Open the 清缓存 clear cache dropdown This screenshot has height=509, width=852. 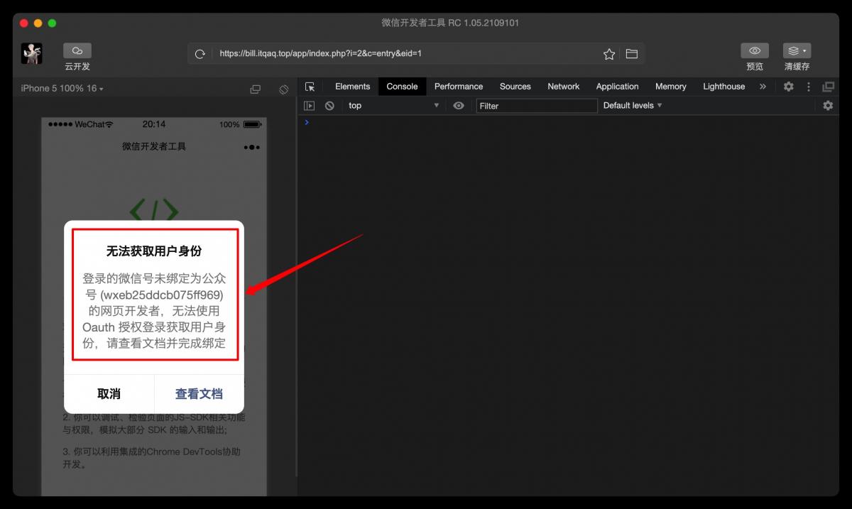click(x=797, y=51)
